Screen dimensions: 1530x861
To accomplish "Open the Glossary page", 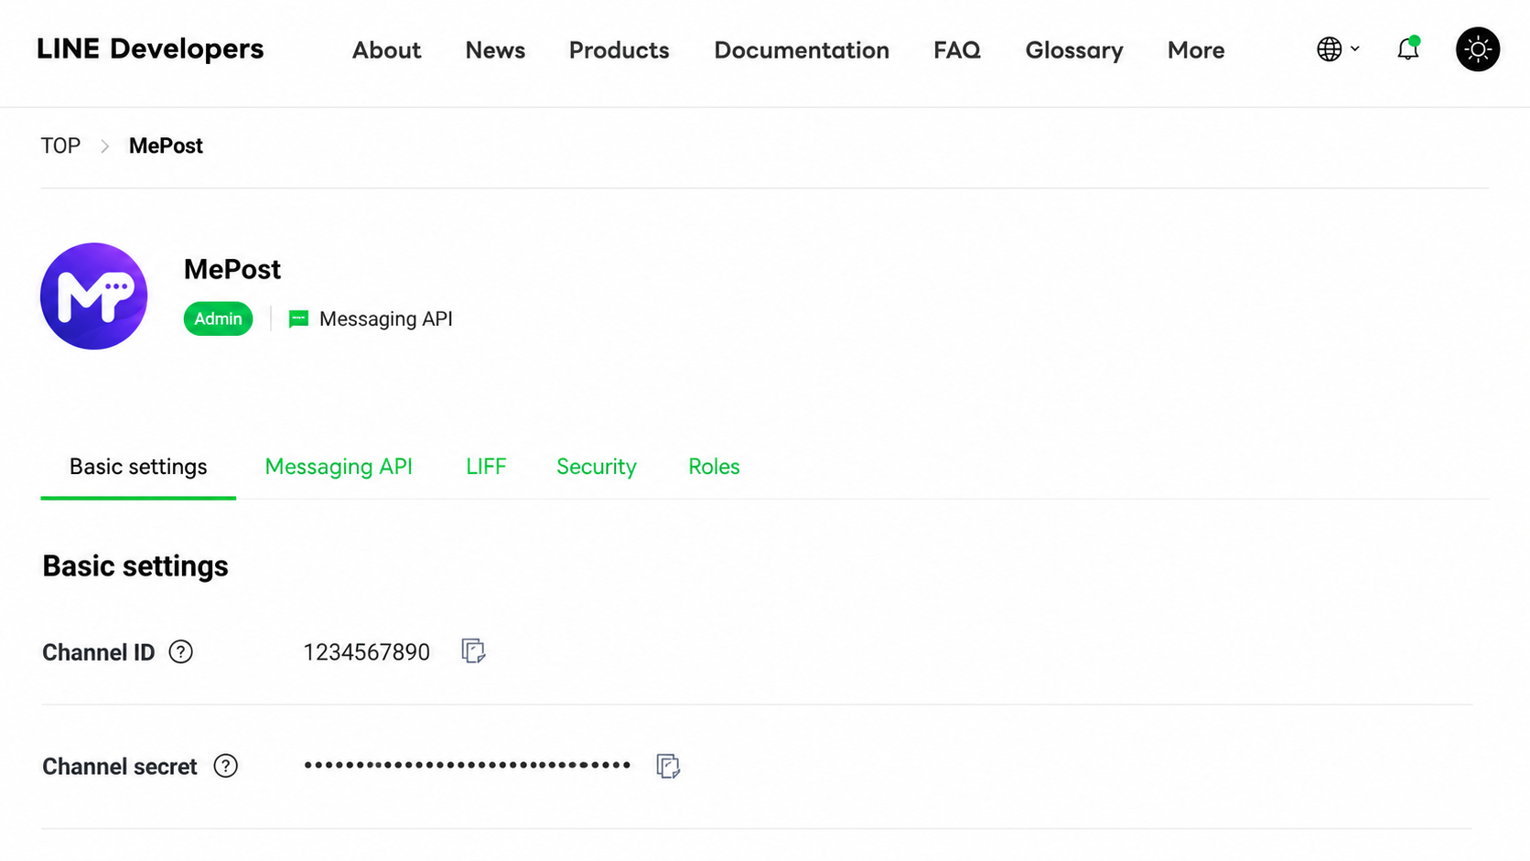I will click(1074, 50).
